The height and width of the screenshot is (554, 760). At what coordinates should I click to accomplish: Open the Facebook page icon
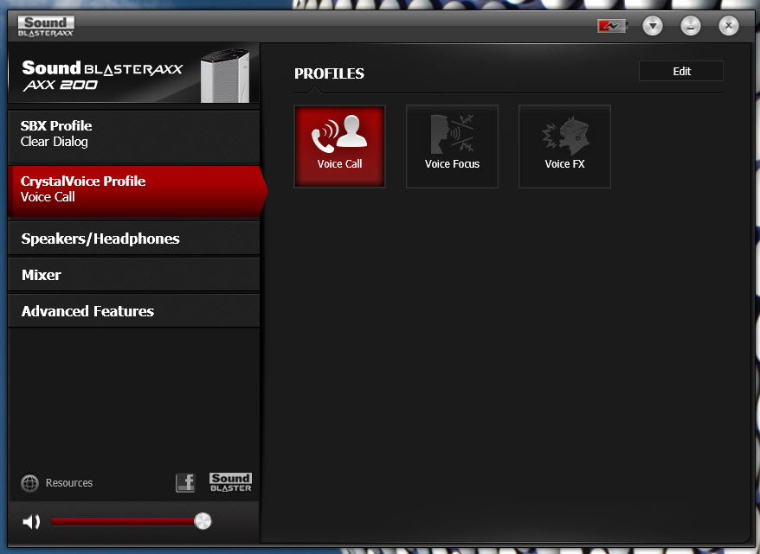pyautogui.click(x=185, y=483)
